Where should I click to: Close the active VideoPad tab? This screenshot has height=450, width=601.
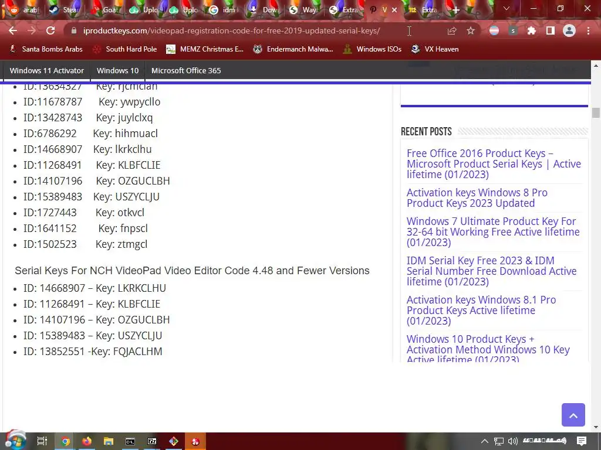click(394, 10)
